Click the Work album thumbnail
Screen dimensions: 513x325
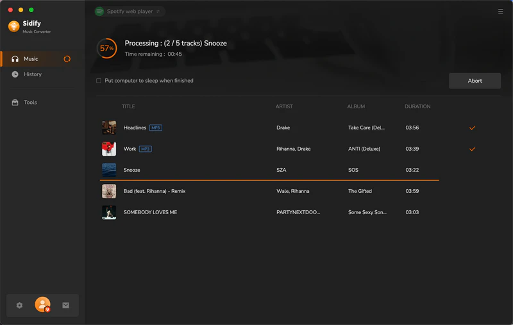[x=109, y=149]
